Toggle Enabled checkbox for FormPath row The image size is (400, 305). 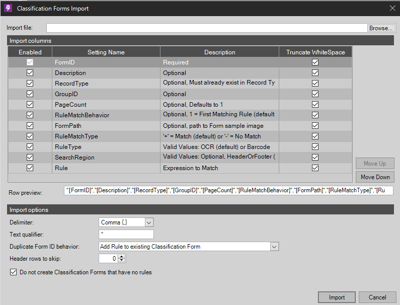[x=30, y=125]
